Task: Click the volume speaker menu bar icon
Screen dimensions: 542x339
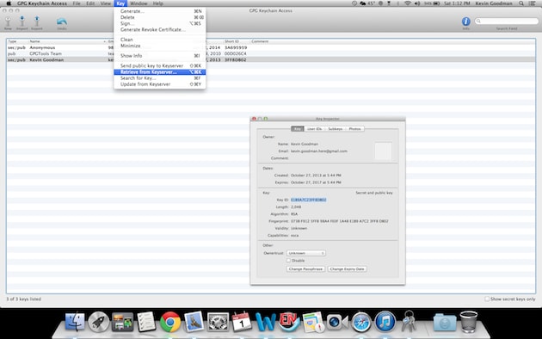Action: [417, 3]
